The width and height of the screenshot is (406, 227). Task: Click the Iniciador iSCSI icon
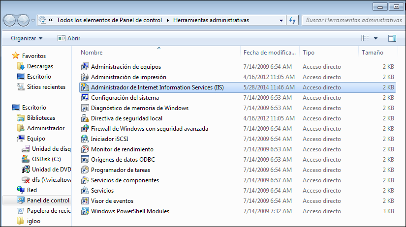point(85,139)
